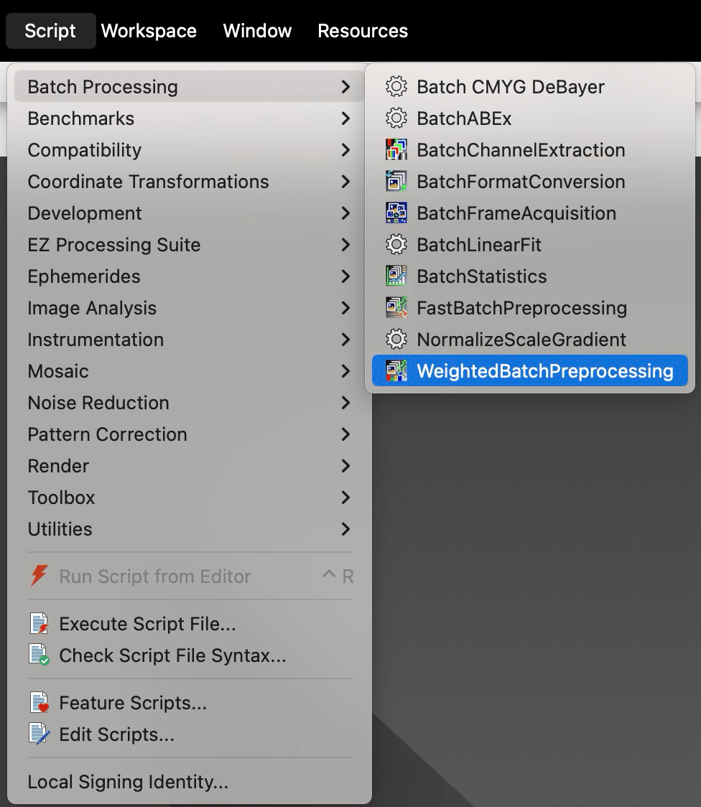Select the BatchLinearFit script entry

pos(479,245)
